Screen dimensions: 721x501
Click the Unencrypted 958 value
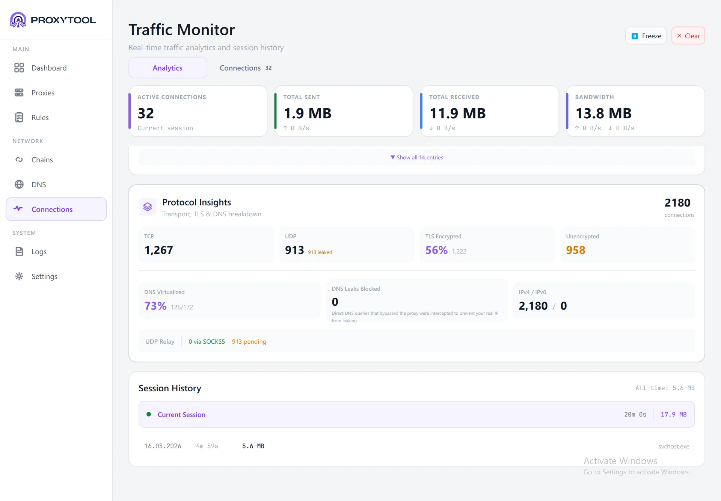[576, 250]
